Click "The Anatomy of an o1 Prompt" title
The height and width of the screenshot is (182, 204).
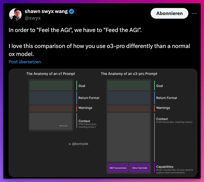[51, 74]
